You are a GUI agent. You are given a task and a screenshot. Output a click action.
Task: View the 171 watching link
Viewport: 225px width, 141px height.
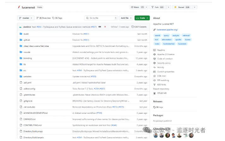163,80
